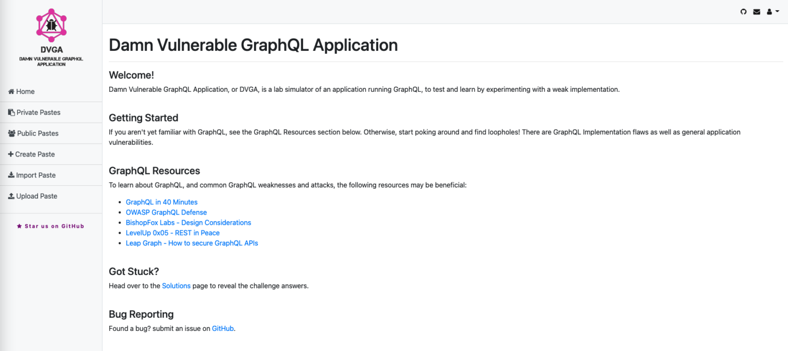Open the Create Paste page
788x351 pixels.
[35, 154]
